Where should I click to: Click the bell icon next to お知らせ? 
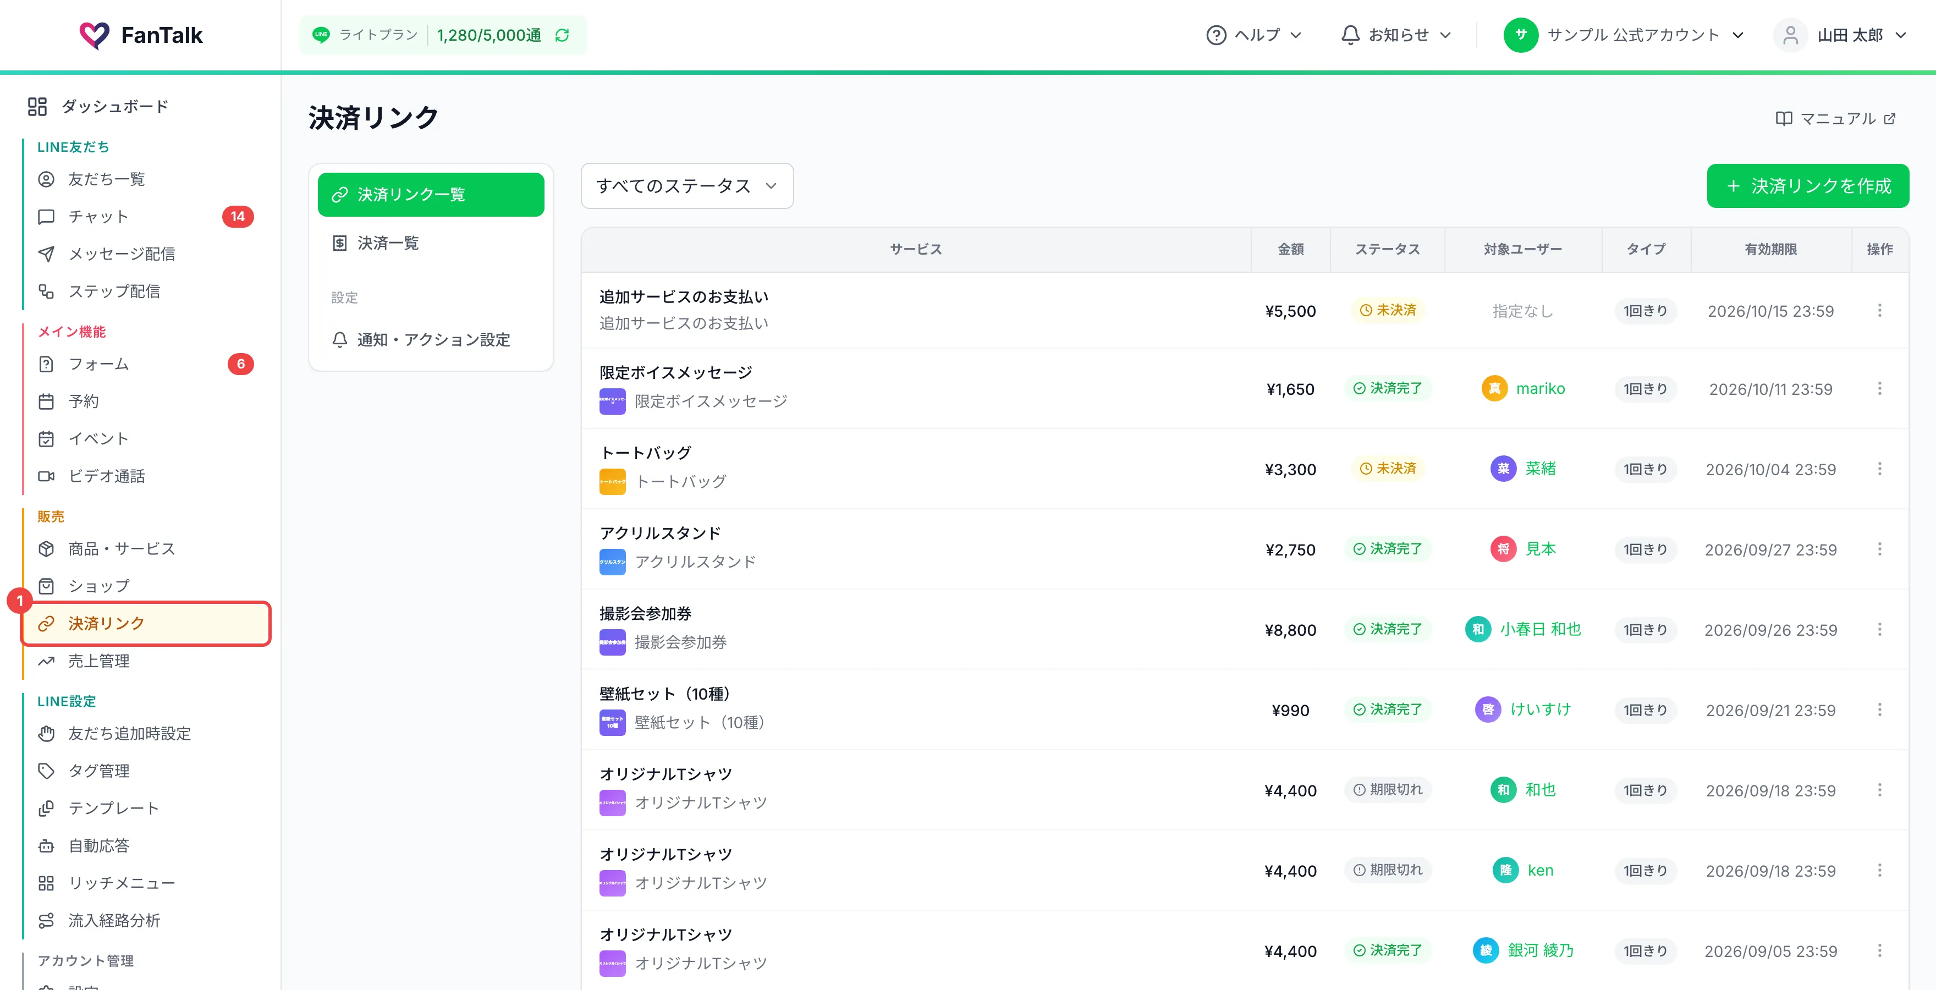(x=1351, y=35)
